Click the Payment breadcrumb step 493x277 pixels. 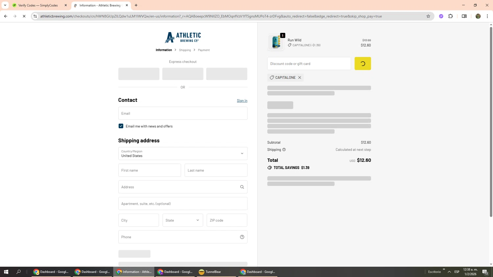(204, 50)
